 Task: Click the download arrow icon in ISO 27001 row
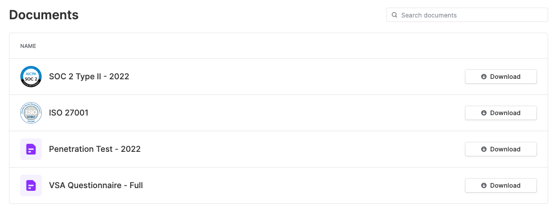click(x=484, y=113)
